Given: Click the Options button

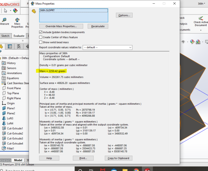Looking at the screenshot, I should coord(124,15).
